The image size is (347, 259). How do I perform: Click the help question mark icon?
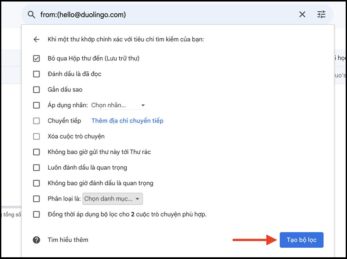[x=36, y=240]
